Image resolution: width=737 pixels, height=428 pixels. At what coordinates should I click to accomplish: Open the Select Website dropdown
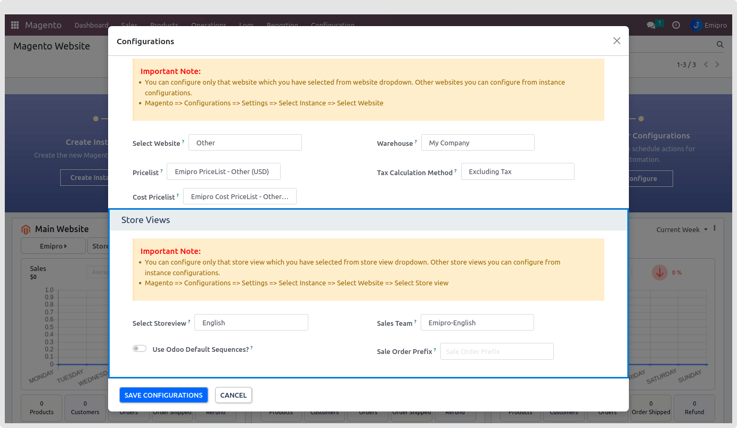coord(245,143)
